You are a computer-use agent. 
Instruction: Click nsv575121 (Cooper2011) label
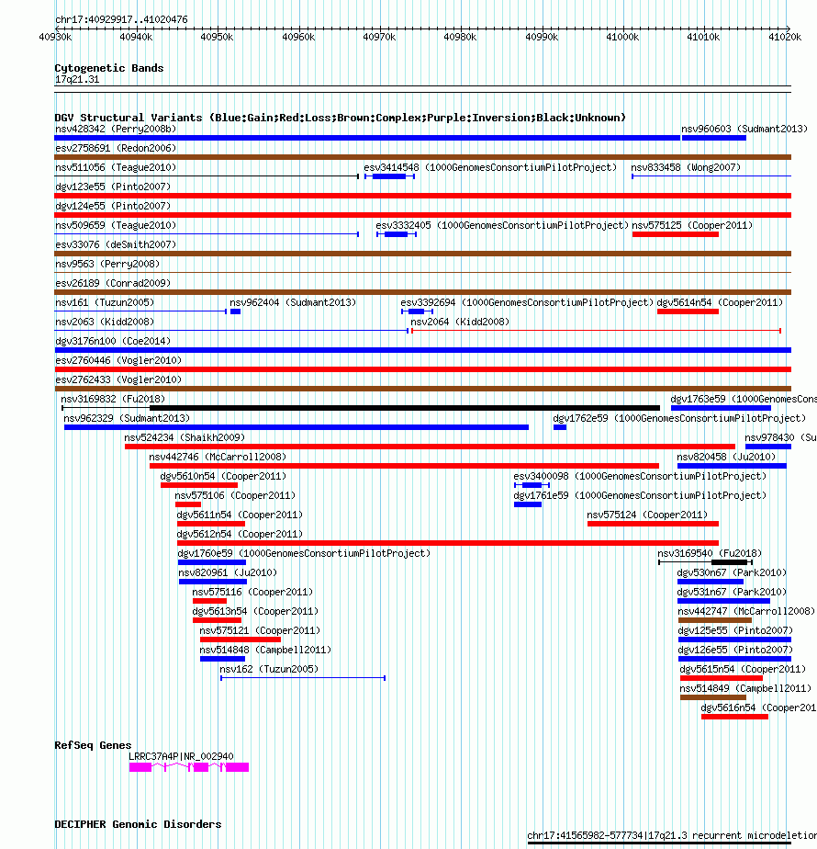tap(260, 631)
